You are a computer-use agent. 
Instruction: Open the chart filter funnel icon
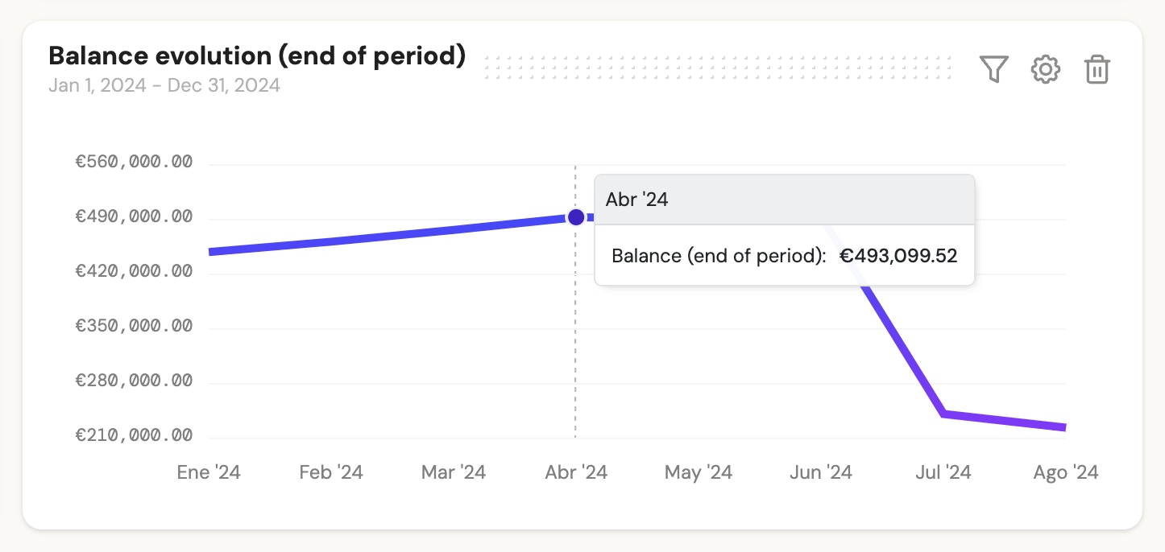(994, 69)
